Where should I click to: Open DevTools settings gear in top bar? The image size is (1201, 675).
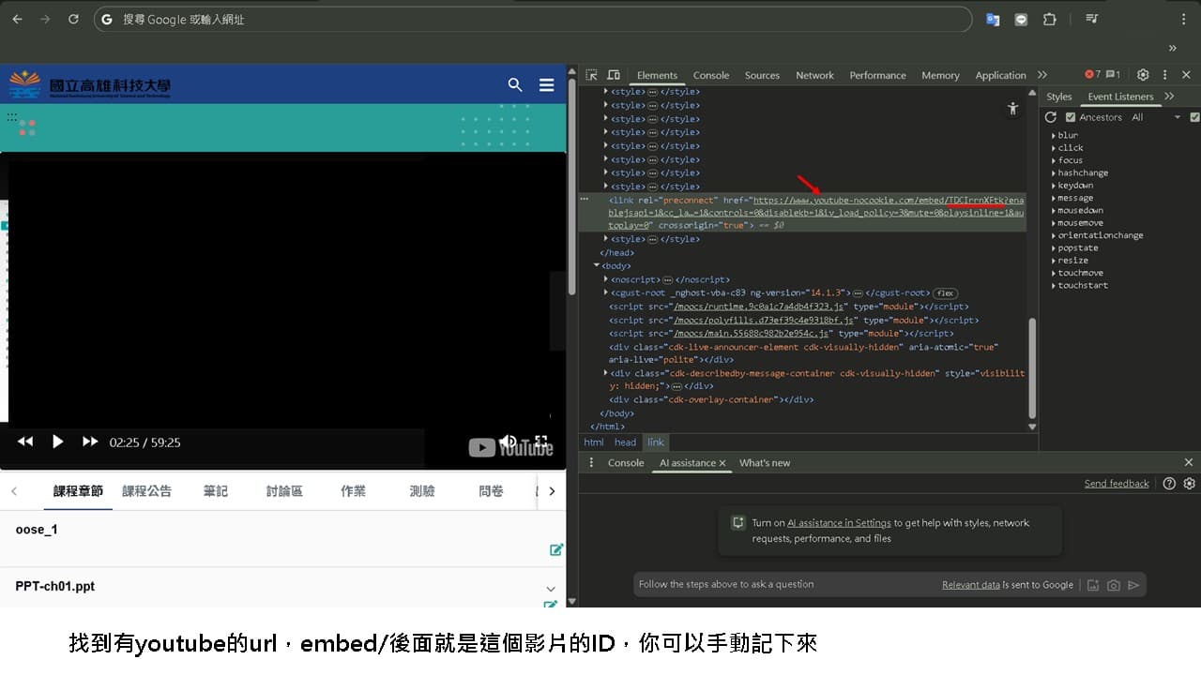pos(1143,75)
